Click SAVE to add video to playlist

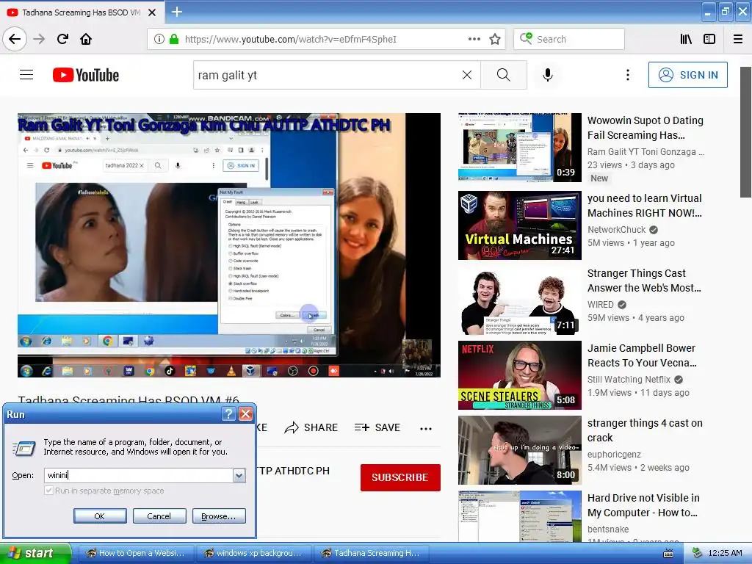point(377,427)
